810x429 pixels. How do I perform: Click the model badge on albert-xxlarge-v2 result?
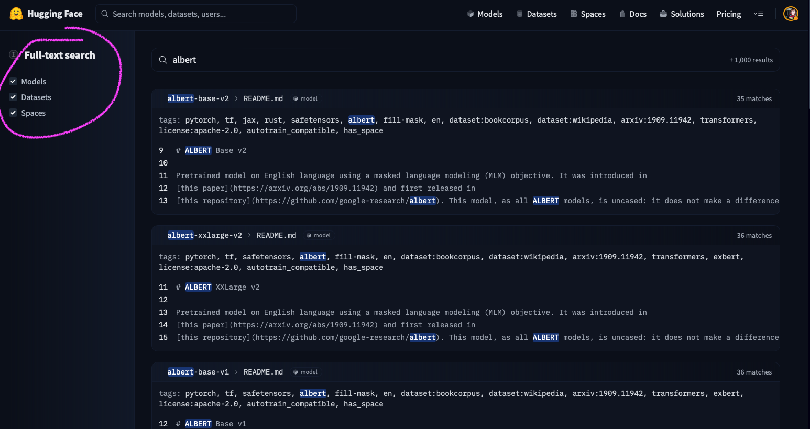click(x=318, y=236)
